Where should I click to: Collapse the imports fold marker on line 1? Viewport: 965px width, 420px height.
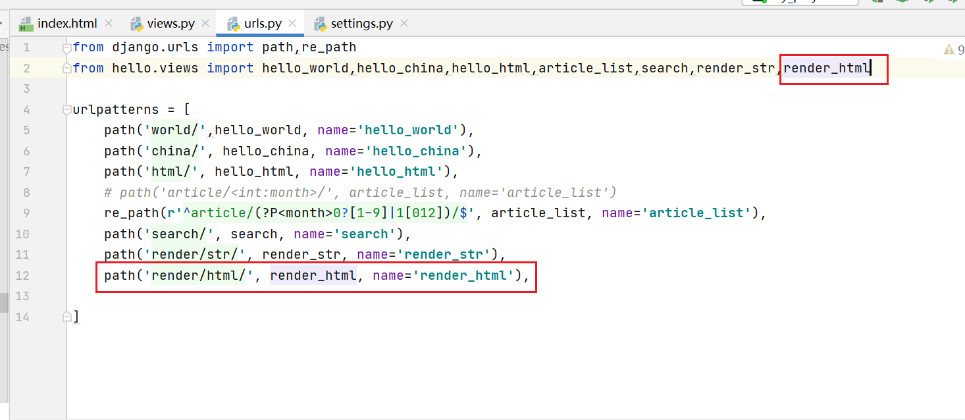coord(66,47)
